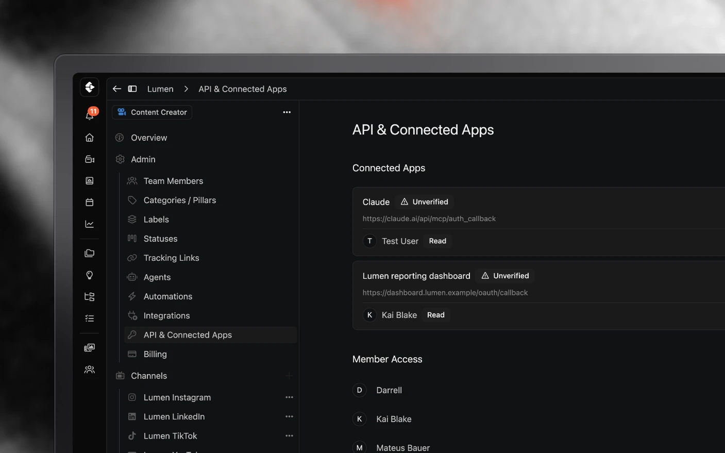Select Mateus Bauer in Member Access
The width and height of the screenshot is (725, 453).
point(403,448)
